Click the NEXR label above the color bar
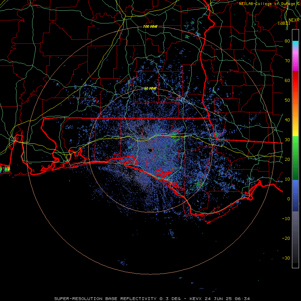The image size is (301, 301). [294, 20]
